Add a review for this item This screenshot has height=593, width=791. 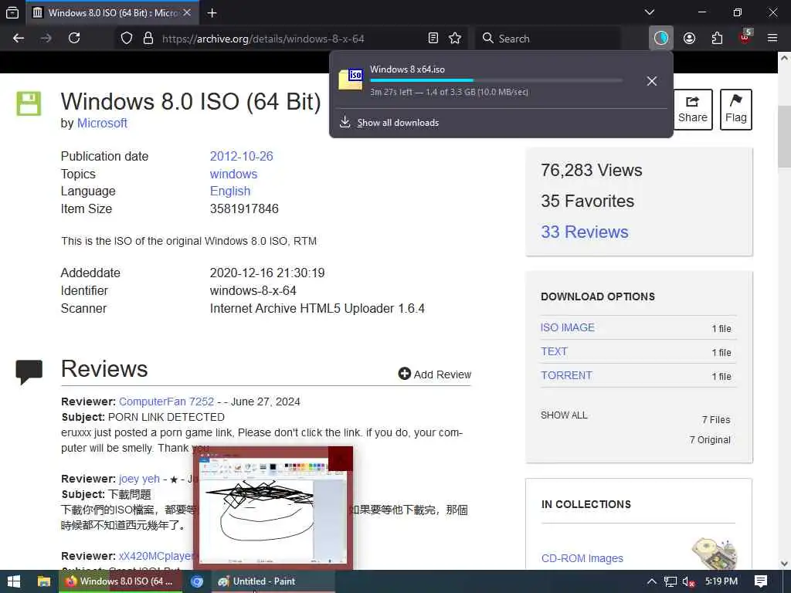(x=434, y=374)
